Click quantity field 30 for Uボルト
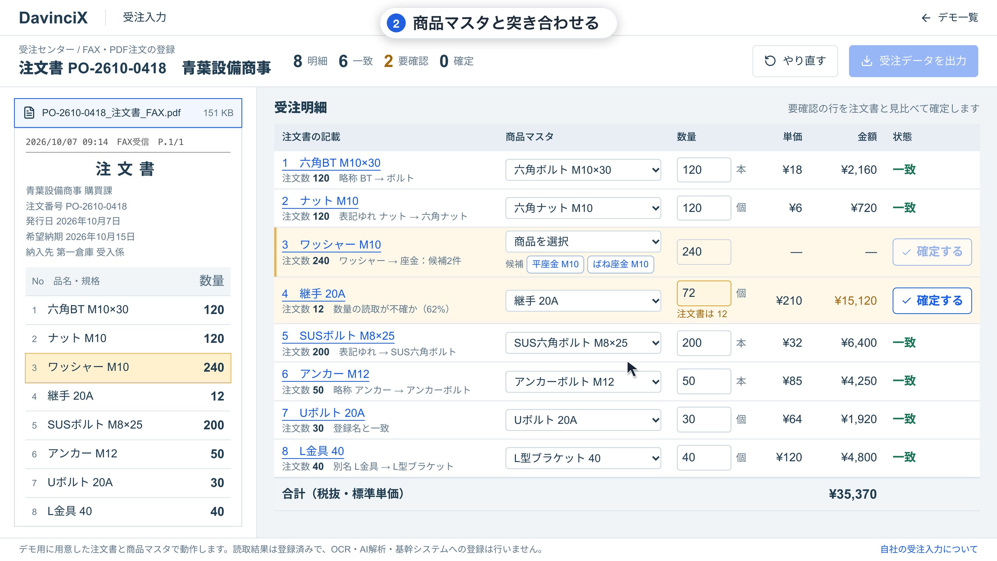Viewport: 997px width, 561px height. click(x=704, y=420)
